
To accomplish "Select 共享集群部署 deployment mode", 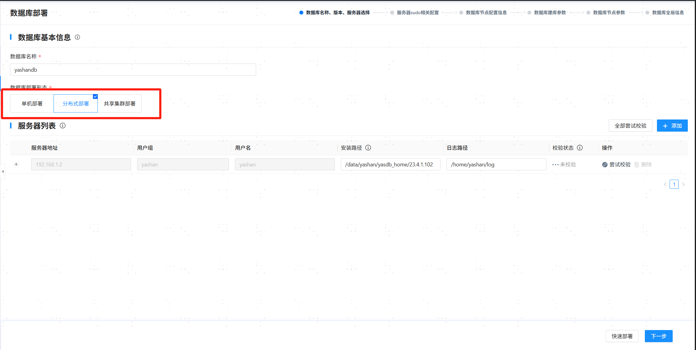I will (120, 103).
